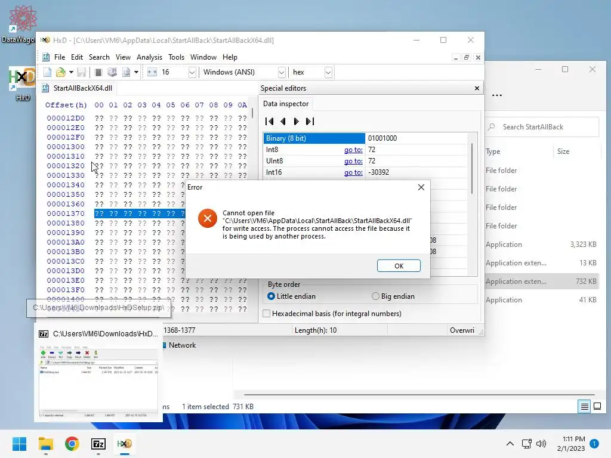The width and height of the screenshot is (611, 458).
Task: Open the Analysis menu
Action: click(149, 57)
